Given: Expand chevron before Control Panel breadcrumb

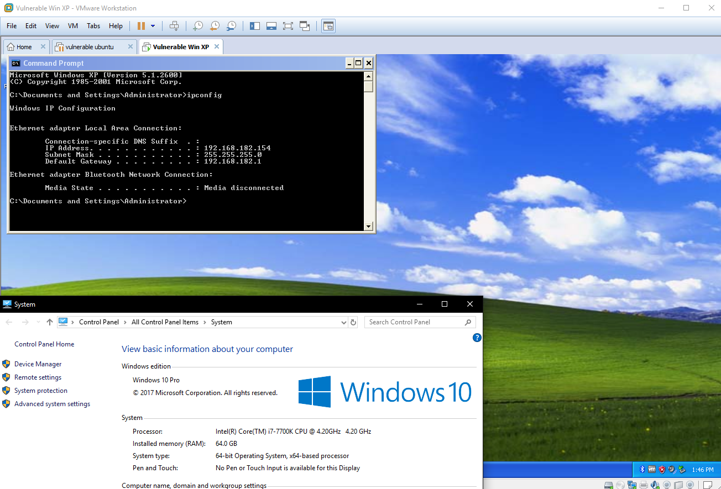Looking at the screenshot, I should pos(73,322).
